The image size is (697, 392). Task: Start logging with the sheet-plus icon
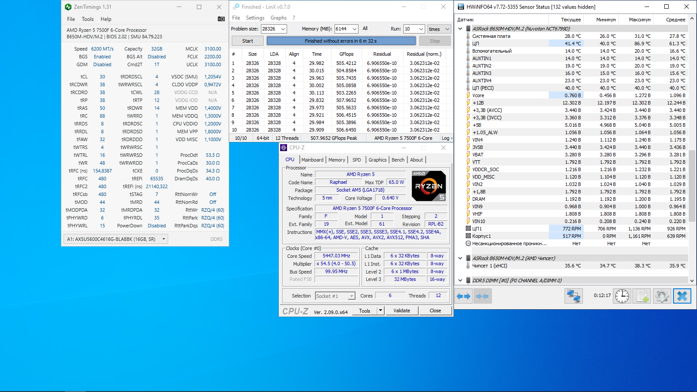click(x=642, y=296)
